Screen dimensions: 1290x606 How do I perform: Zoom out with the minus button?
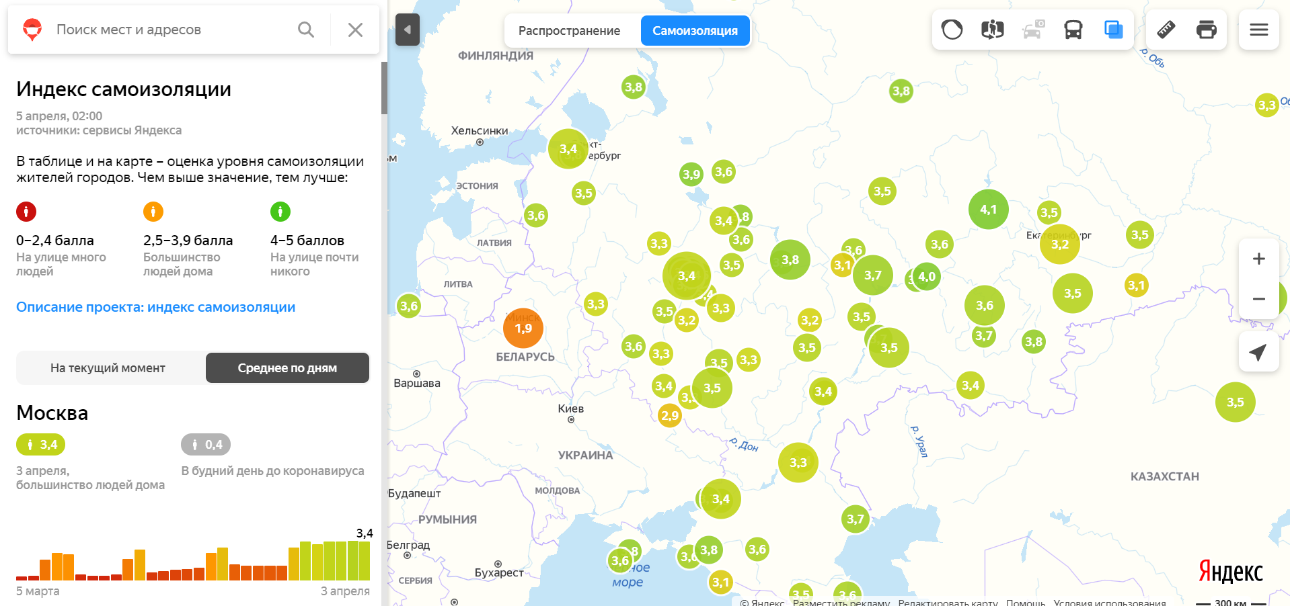point(1258,299)
